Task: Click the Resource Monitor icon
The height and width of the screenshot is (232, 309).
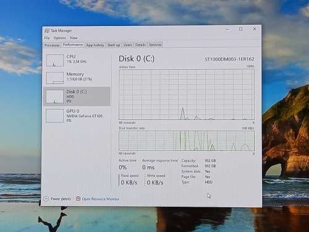Action: click(78, 199)
